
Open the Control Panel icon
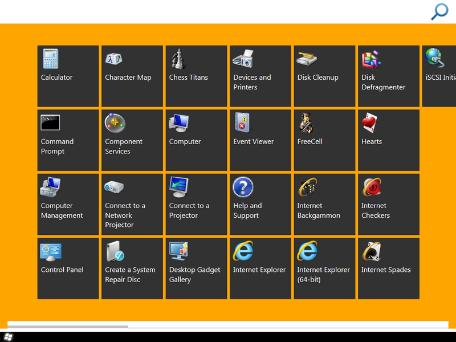coord(51,252)
